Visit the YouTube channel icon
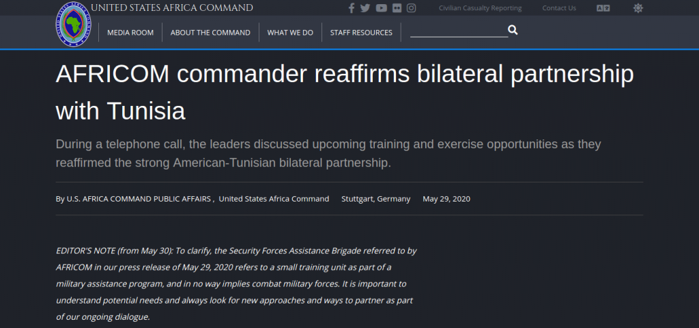This screenshot has width=699, height=328. coord(381,8)
